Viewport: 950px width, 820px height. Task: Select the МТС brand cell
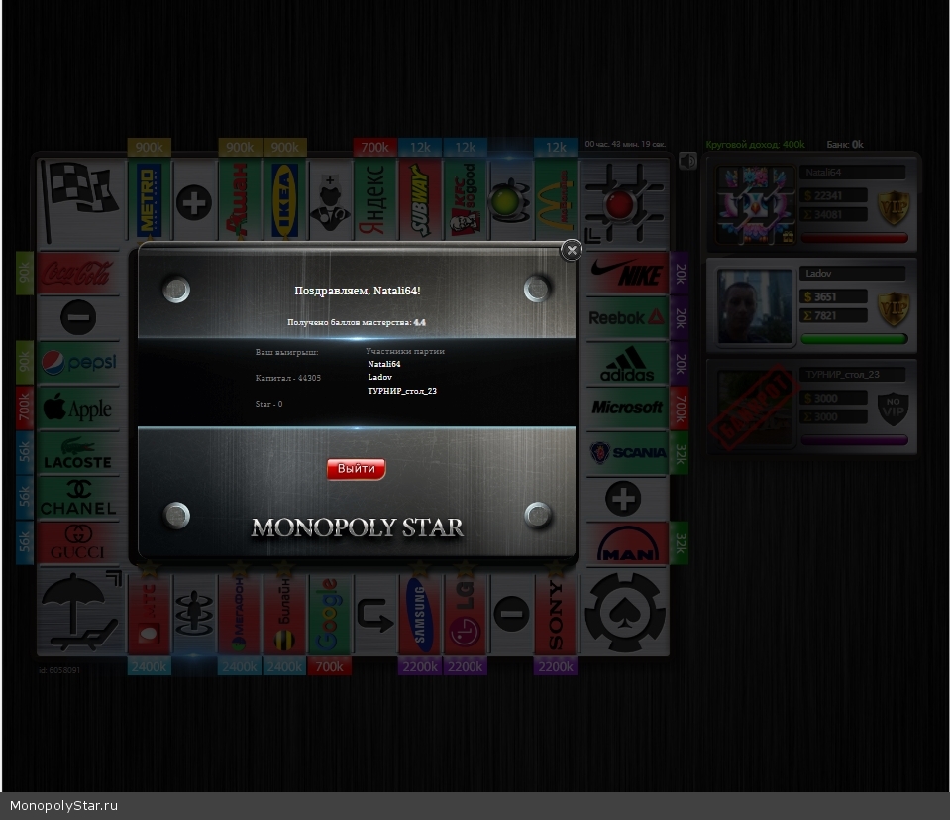149,614
